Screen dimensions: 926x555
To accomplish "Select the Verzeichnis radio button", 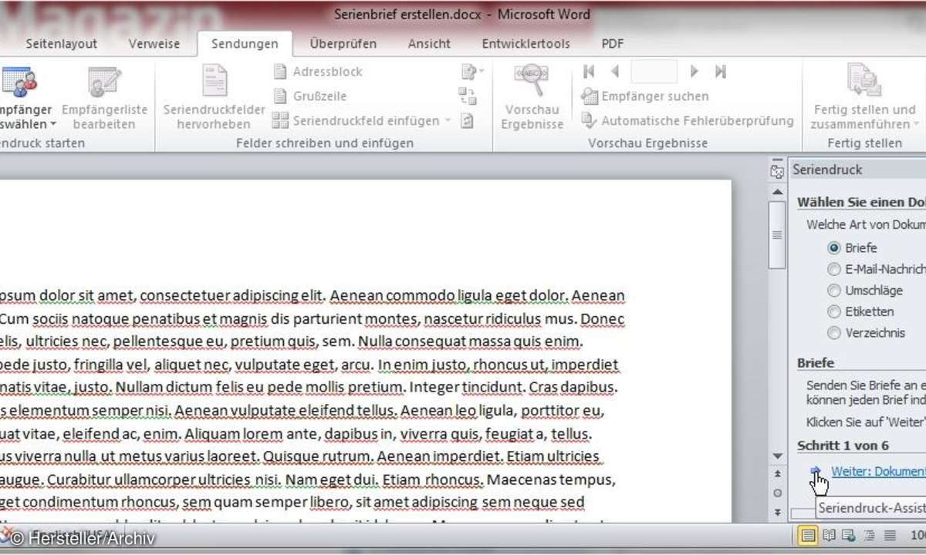I will 833,333.
